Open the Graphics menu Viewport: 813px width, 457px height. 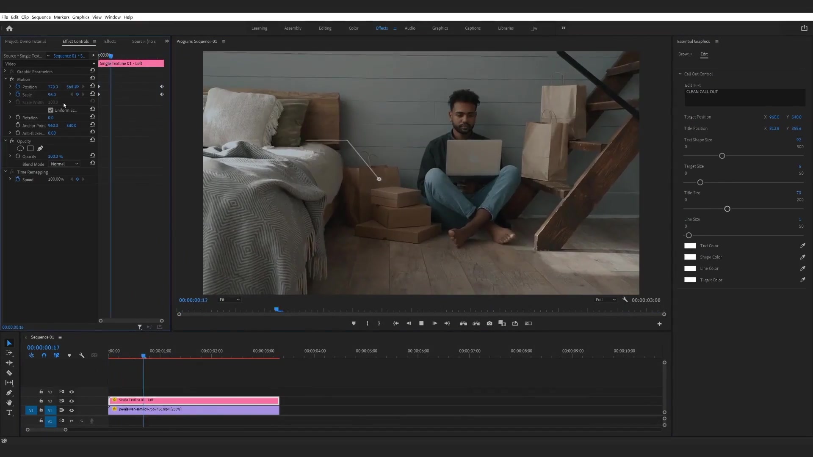pyautogui.click(x=80, y=17)
